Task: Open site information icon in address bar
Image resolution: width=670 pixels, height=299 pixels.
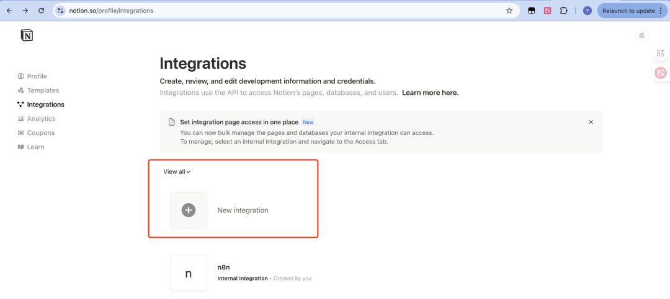Action: click(60, 11)
